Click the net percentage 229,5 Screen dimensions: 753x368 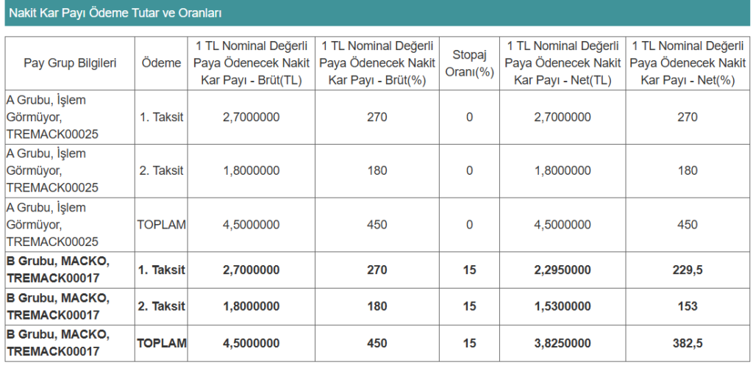688,270
